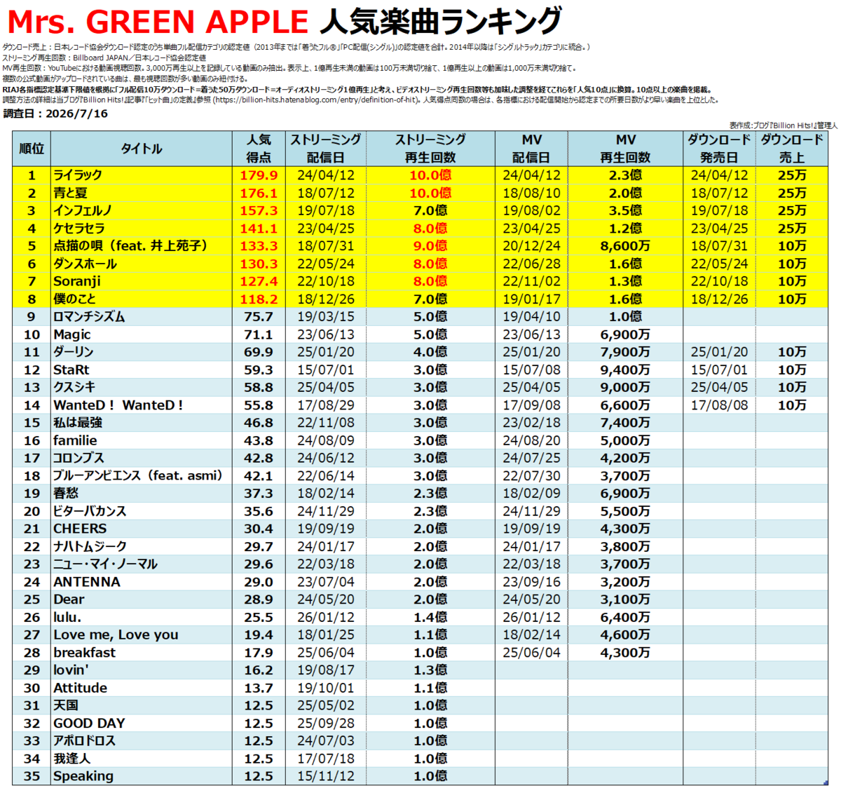
Task: Click the ストリーミング再生回数 column header
Action: 430,149
